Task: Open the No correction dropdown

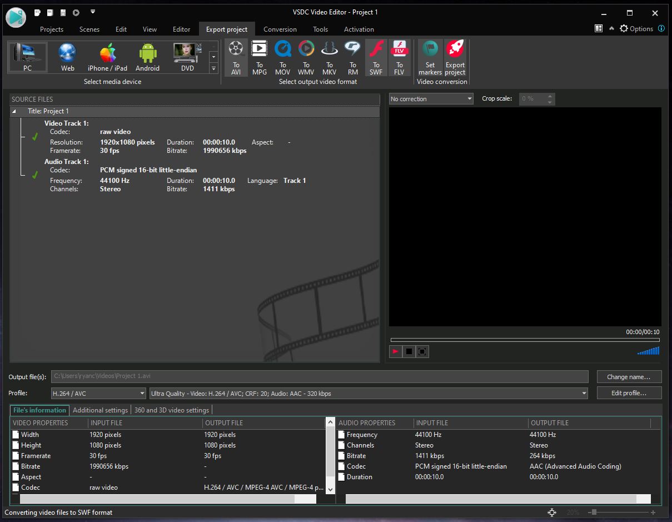Action: [431, 99]
